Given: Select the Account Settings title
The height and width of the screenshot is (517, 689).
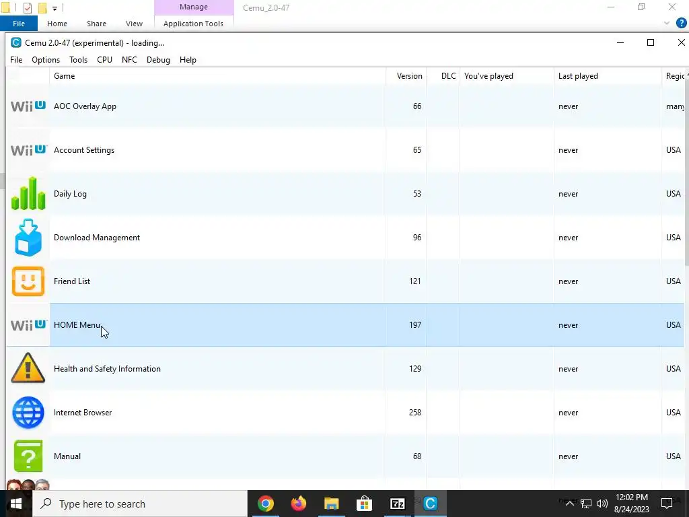Looking at the screenshot, I should click(x=84, y=150).
